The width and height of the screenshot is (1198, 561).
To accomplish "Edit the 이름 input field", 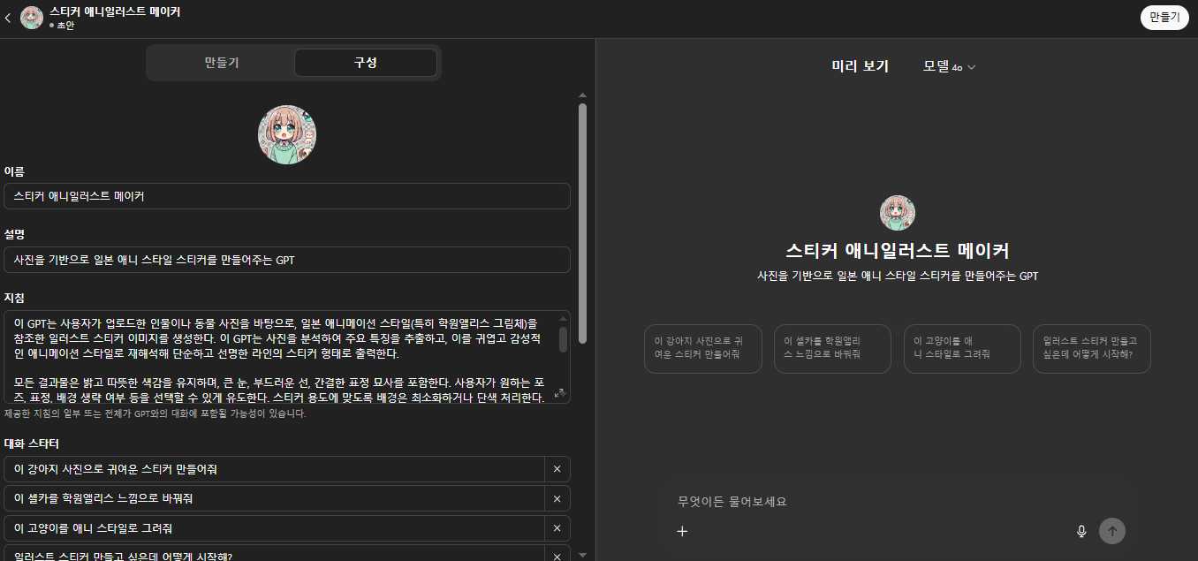I will pos(287,196).
